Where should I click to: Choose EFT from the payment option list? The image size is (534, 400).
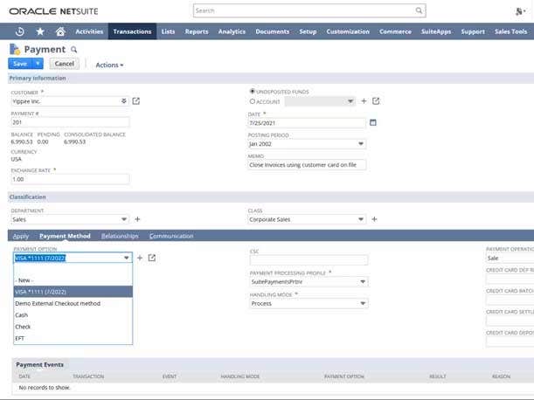(x=19, y=338)
